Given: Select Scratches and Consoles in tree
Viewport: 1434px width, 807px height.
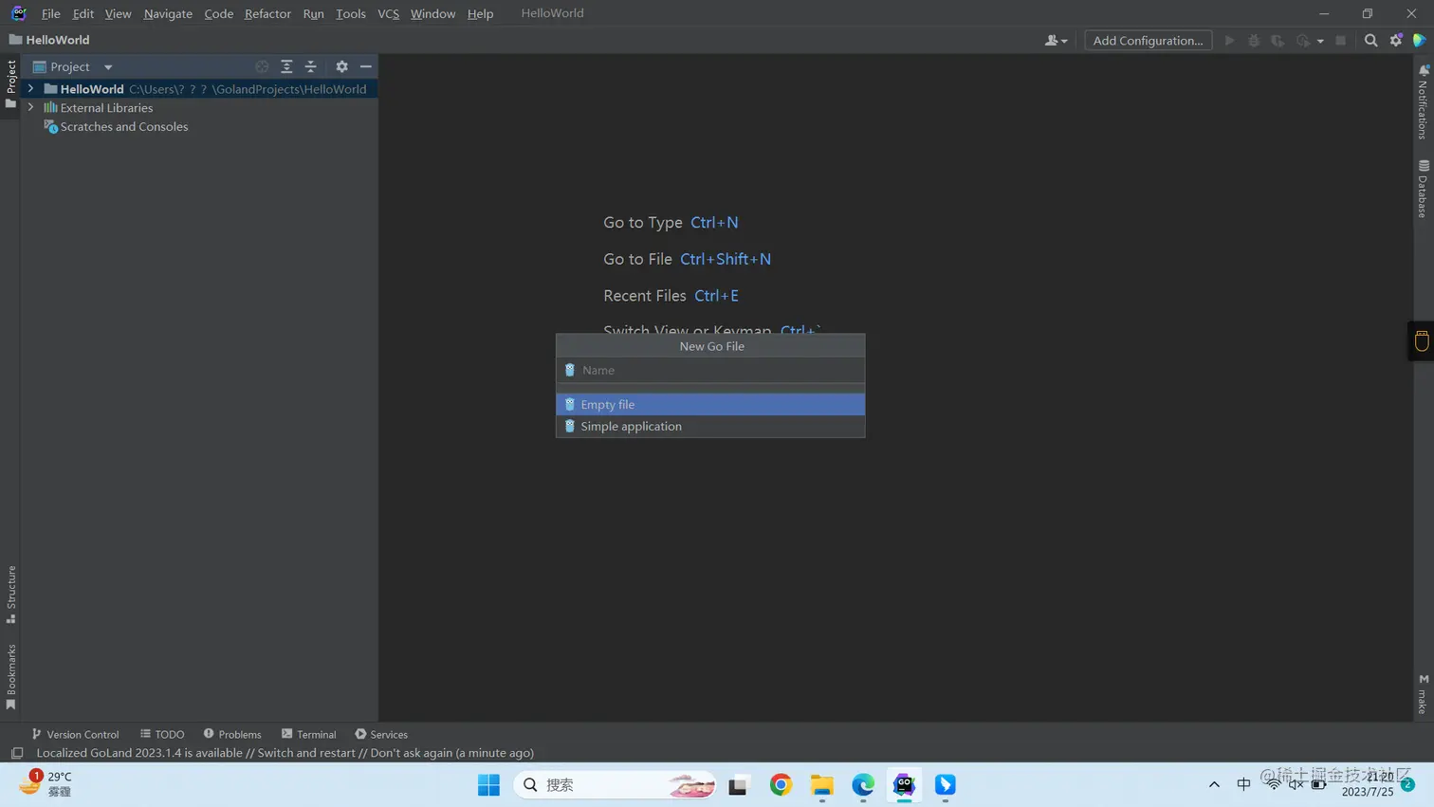Looking at the screenshot, I should click(x=123, y=127).
